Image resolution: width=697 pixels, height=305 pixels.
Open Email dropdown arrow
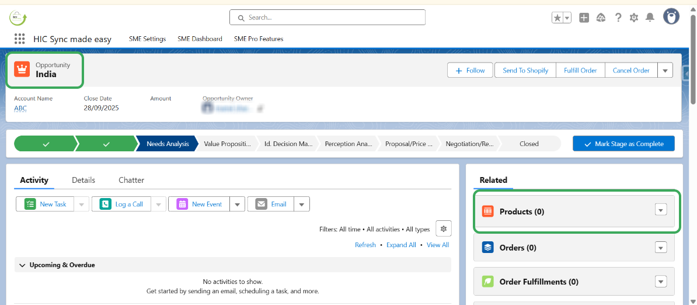302,205
